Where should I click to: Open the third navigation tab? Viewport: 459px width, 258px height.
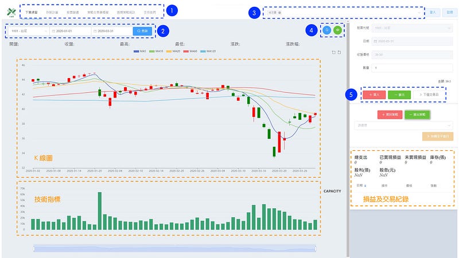point(73,12)
